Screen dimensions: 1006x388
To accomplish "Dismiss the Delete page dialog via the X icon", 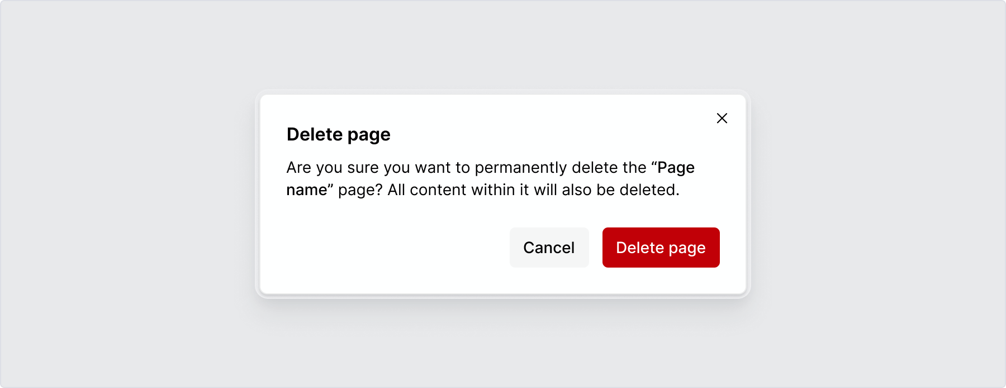I will (722, 118).
